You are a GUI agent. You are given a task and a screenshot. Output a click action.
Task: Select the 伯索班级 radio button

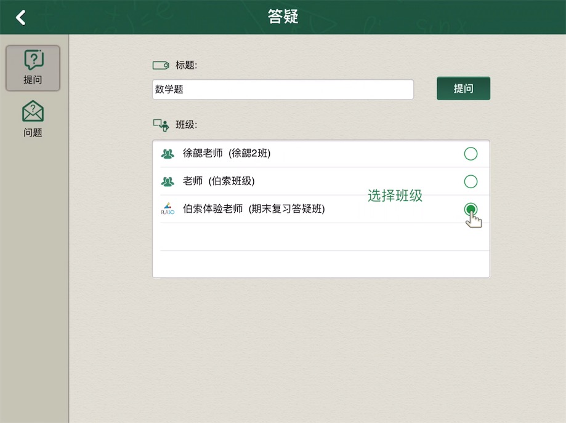[471, 181]
